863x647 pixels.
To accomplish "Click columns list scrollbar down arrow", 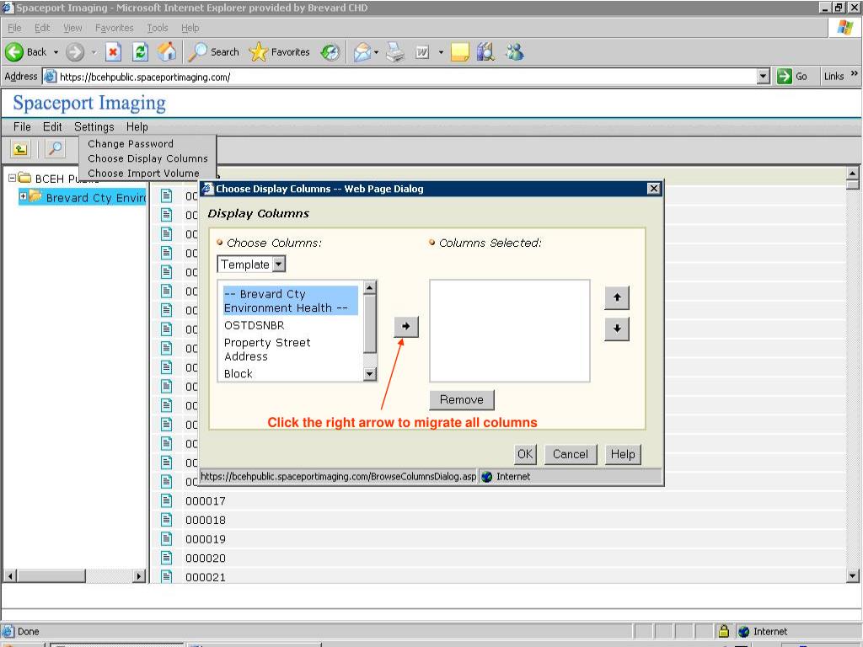I will [370, 374].
